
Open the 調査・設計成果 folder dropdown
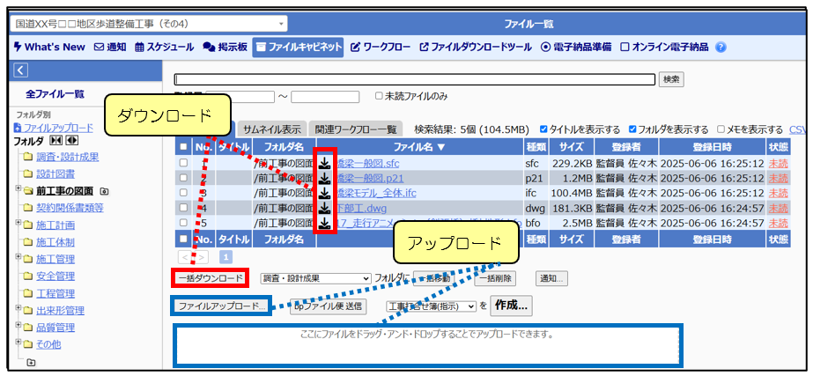pyautogui.click(x=315, y=278)
